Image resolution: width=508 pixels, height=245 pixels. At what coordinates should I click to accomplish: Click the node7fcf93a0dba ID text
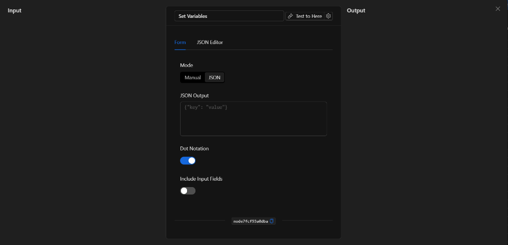point(251,221)
